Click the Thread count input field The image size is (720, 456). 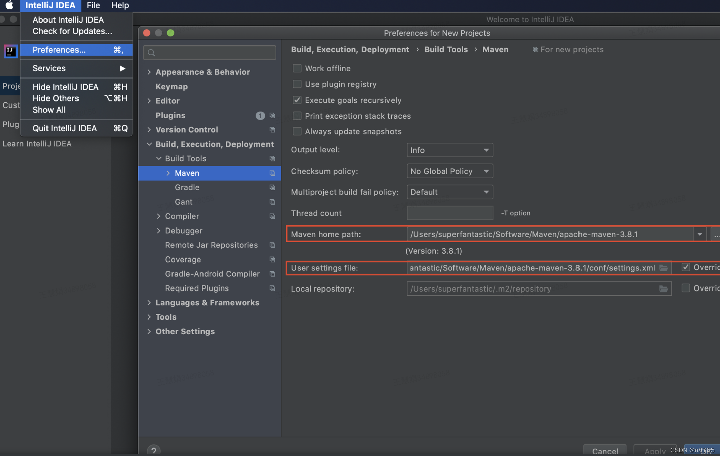[449, 213]
